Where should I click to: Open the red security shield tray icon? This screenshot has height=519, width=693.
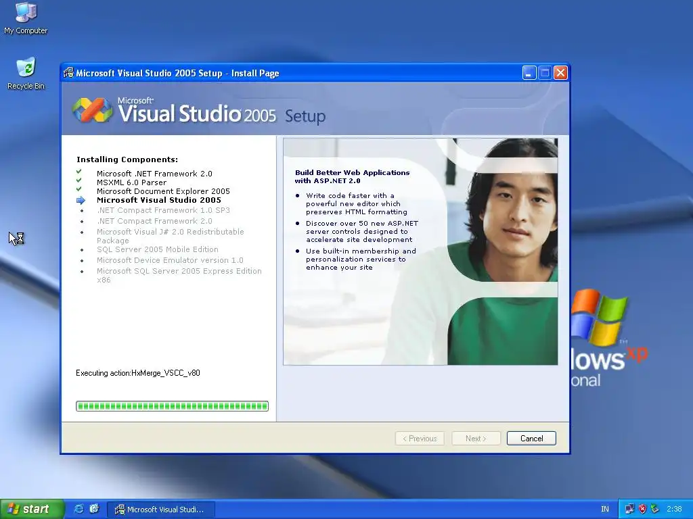pyautogui.click(x=642, y=509)
